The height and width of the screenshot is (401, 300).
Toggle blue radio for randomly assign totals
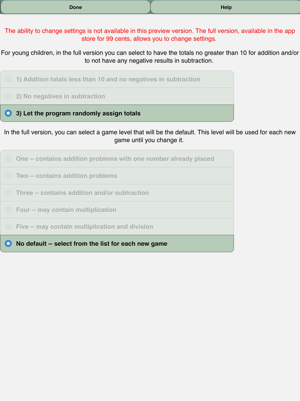coord(8,113)
